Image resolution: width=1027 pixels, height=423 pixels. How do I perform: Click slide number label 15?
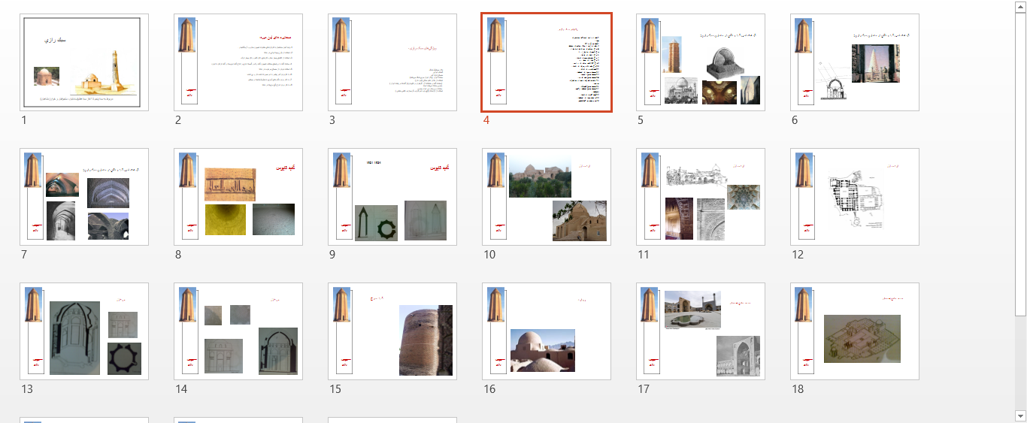[335, 389]
